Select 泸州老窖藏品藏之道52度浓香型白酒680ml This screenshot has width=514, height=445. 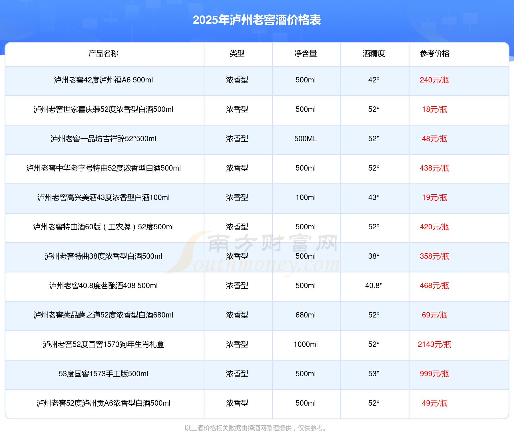(103, 315)
